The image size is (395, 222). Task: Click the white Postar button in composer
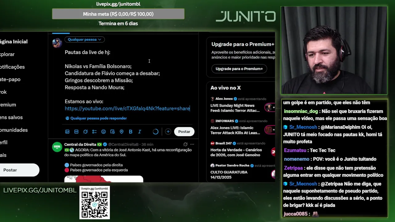pos(184,132)
